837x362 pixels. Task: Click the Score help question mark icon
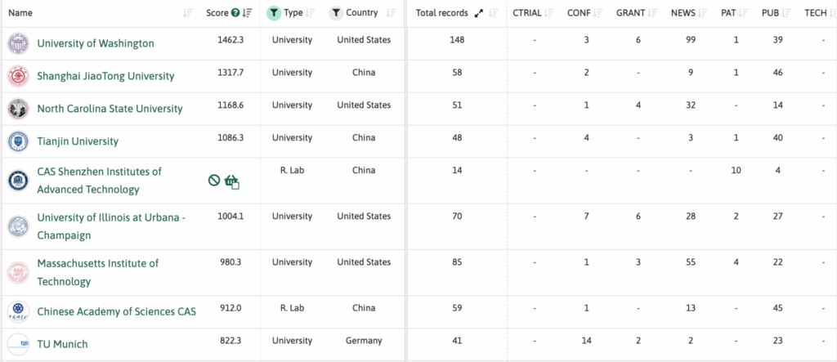[235, 13]
